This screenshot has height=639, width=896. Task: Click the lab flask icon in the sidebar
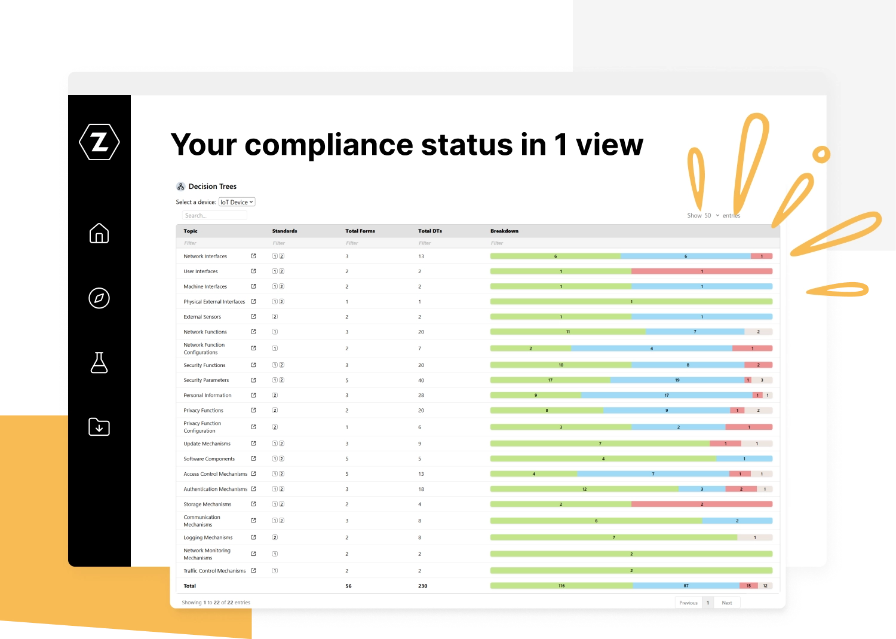coord(99,363)
